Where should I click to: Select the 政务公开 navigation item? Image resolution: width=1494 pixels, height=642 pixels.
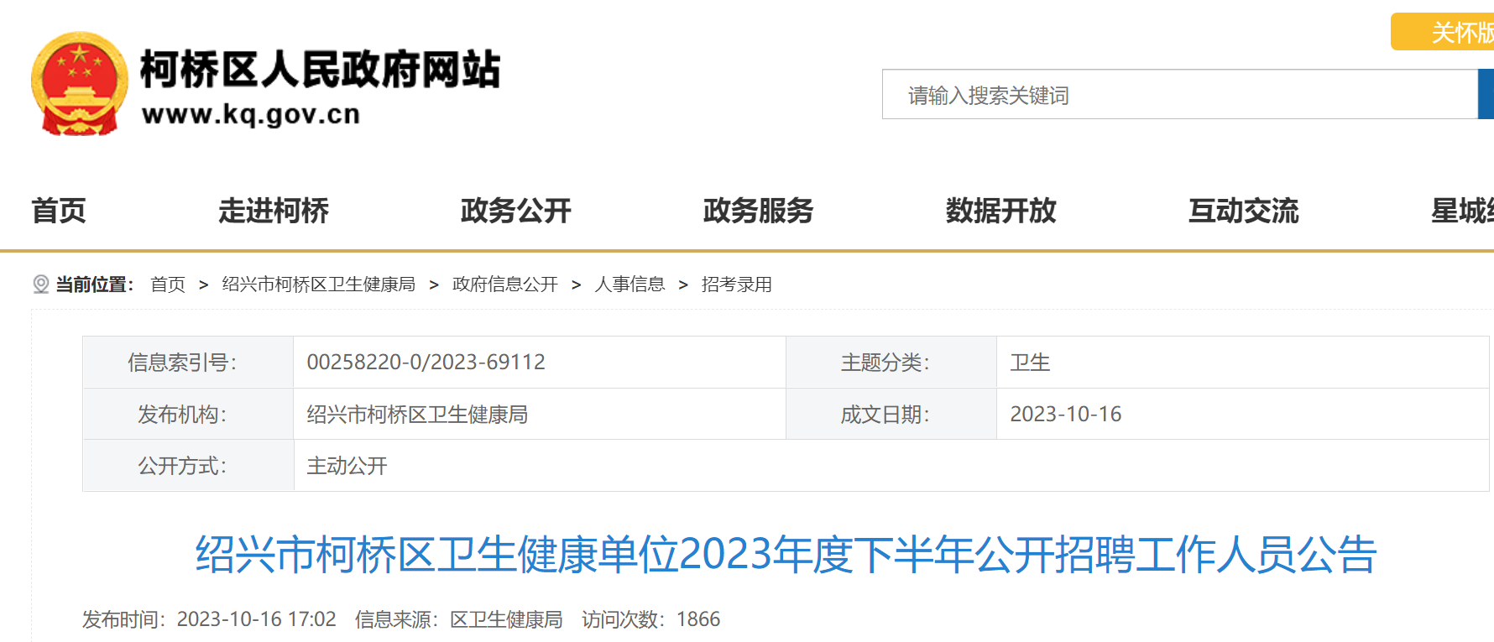tap(516, 211)
